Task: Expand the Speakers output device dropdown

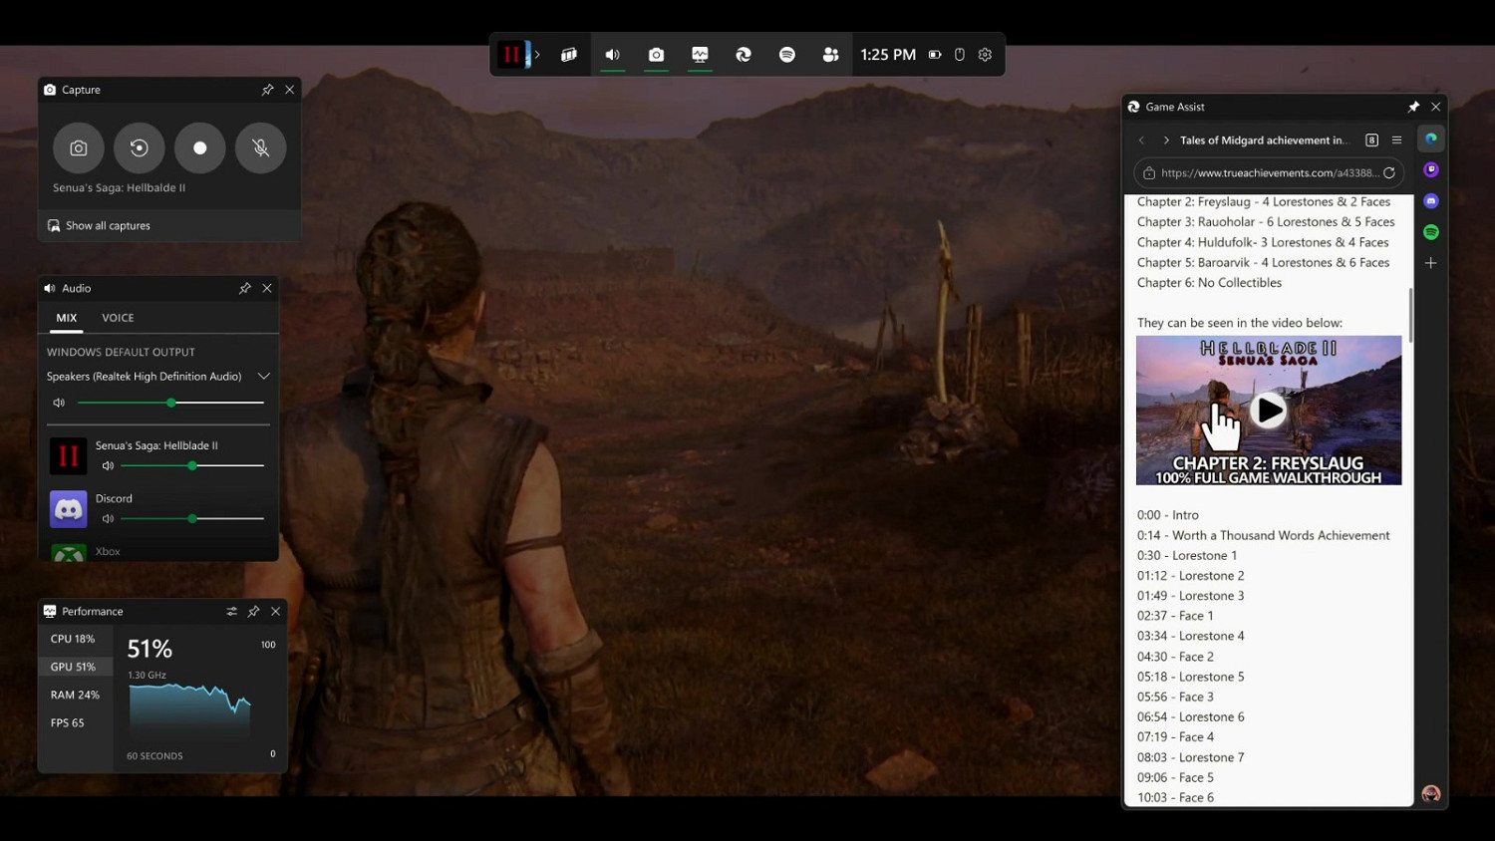Action: (264, 377)
